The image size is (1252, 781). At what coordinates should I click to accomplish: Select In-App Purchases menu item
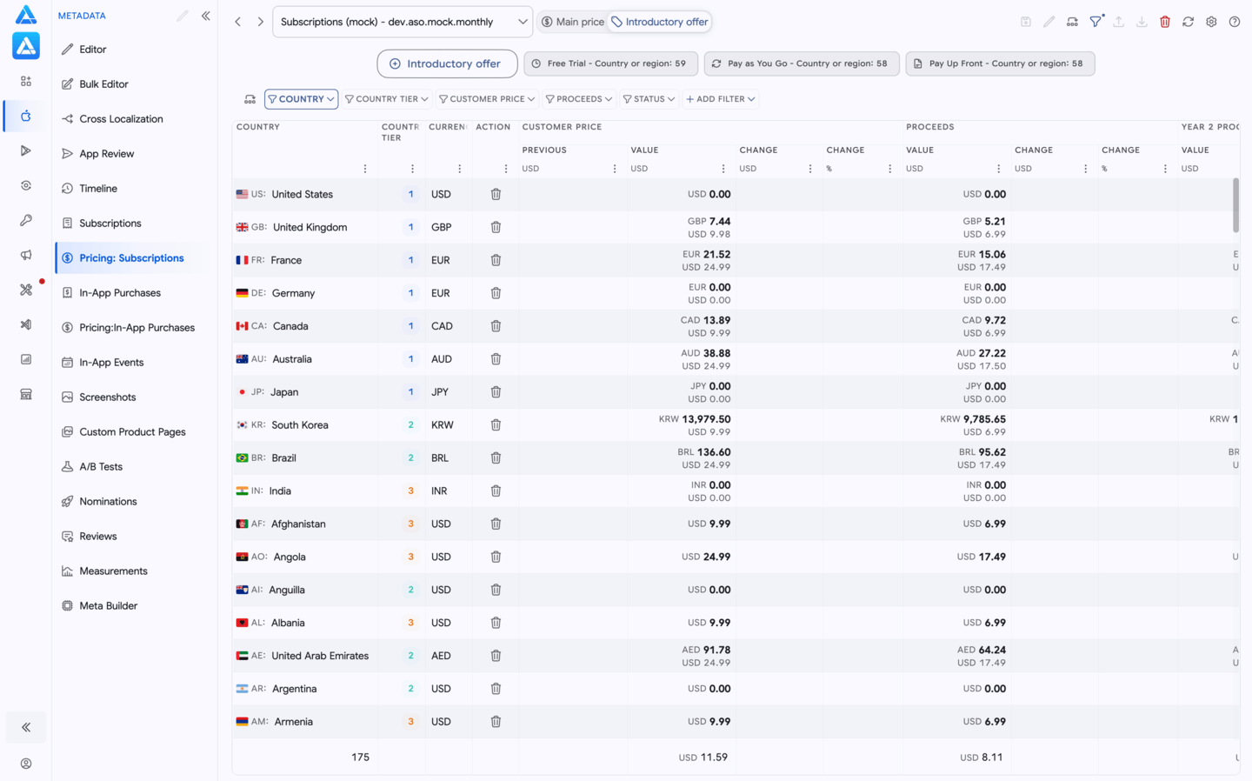pyautogui.click(x=120, y=293)
